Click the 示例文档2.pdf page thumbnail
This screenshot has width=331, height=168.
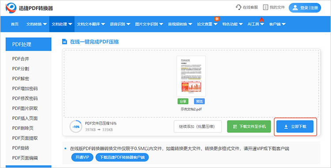click(x=191, y=76)
